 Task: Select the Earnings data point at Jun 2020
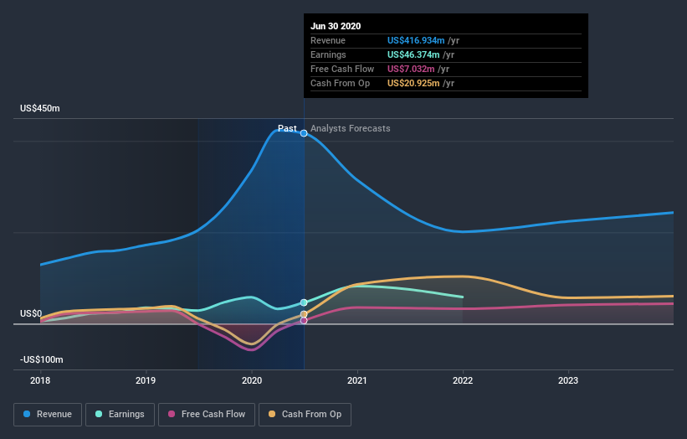304,302
